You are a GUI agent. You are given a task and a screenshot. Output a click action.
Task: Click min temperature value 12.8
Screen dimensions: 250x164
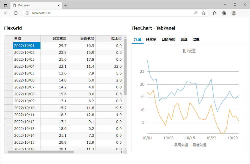82,115
